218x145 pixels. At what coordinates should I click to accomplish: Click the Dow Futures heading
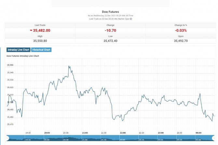[x=110, y=12]
